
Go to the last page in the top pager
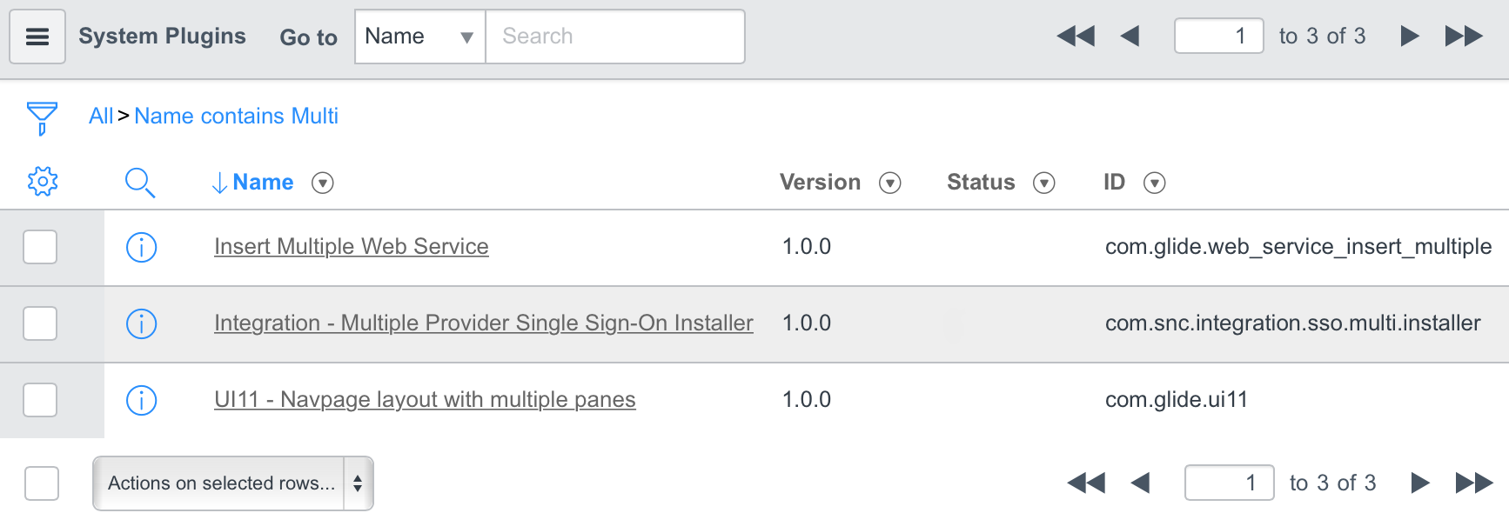[x=1464, y=37]
